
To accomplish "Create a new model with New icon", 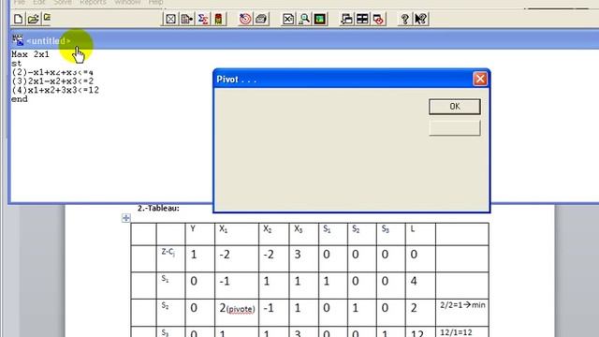I will click(19, 19).
